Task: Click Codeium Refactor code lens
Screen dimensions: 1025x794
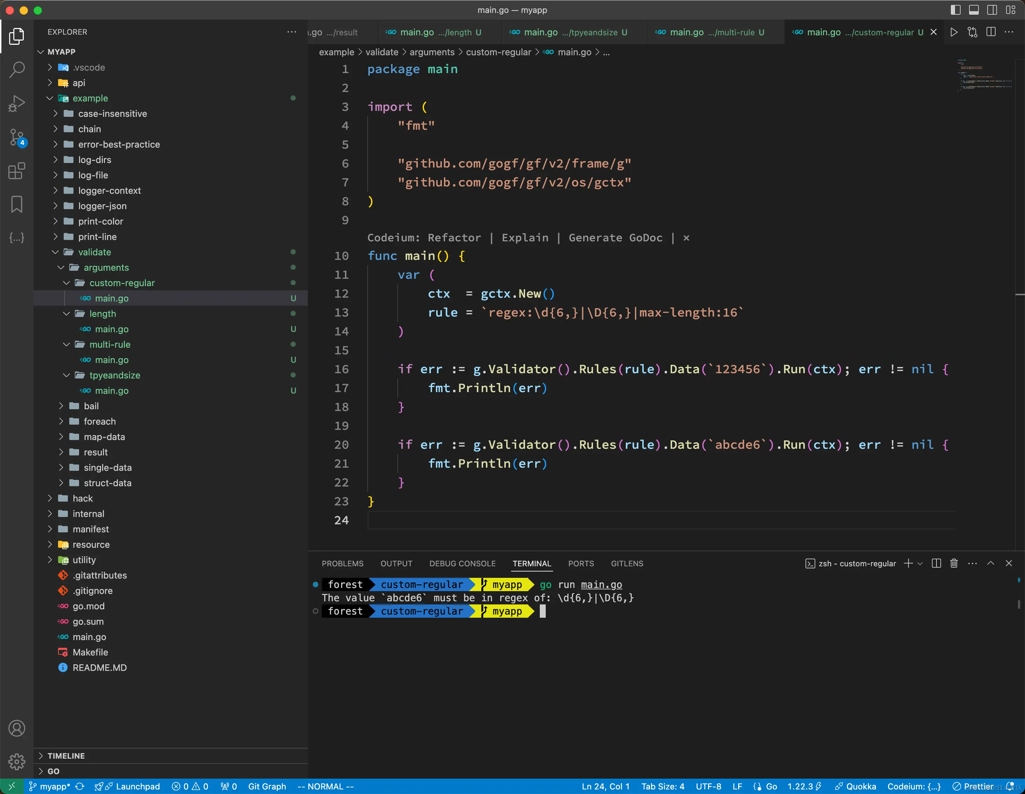Action: point(454,238)
